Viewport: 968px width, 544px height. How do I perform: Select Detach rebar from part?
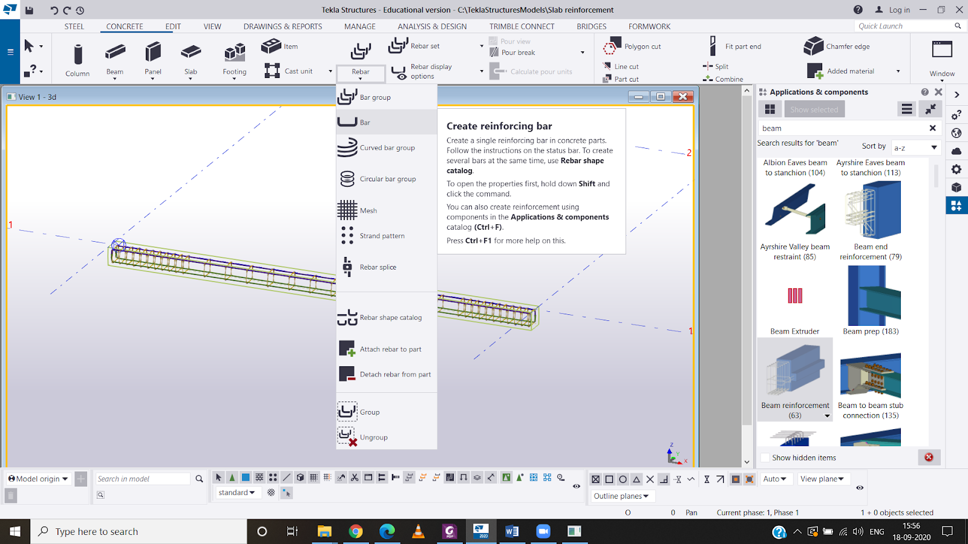click(x=387, y=374)
